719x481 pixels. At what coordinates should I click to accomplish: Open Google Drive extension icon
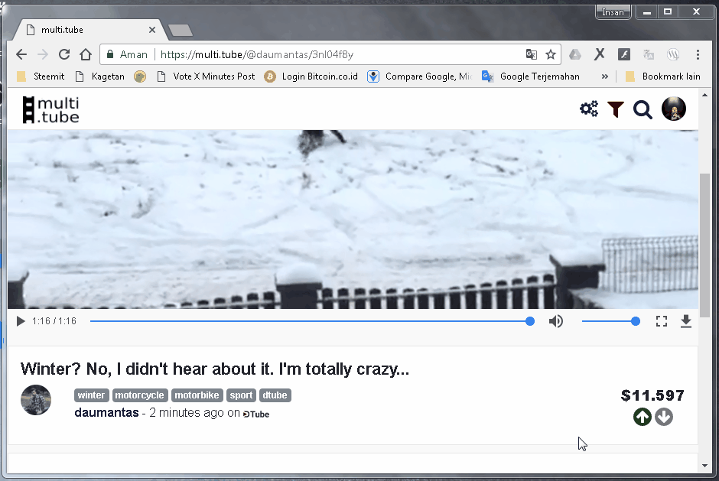[x=575, y=54]
